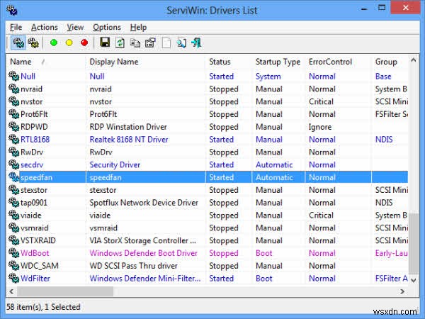Screen dimensions: 425x319
Task: Open the View menu
Action: [x=75, y=28]
